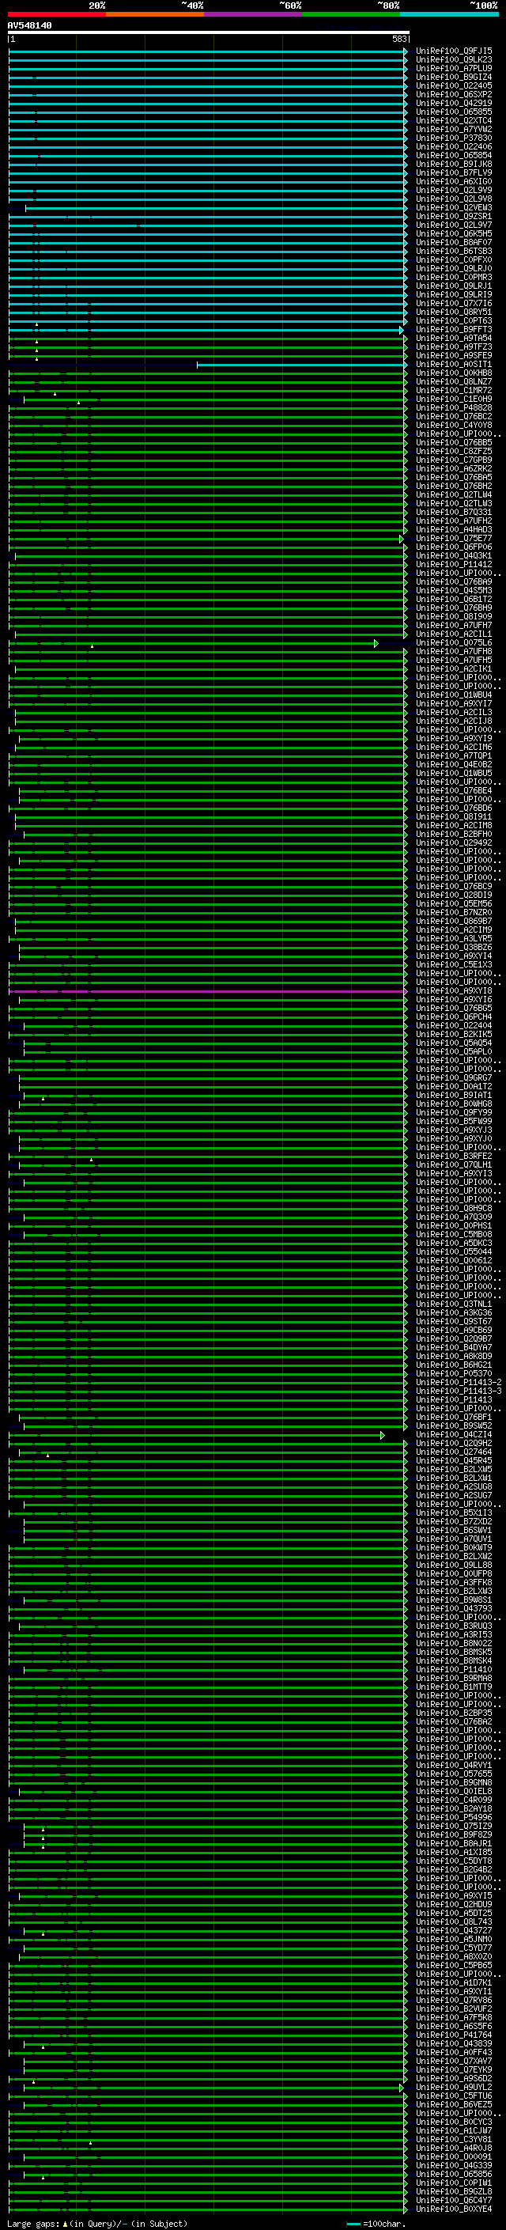Click the green alignment bar for B0XYE4

pos(208,2210)
